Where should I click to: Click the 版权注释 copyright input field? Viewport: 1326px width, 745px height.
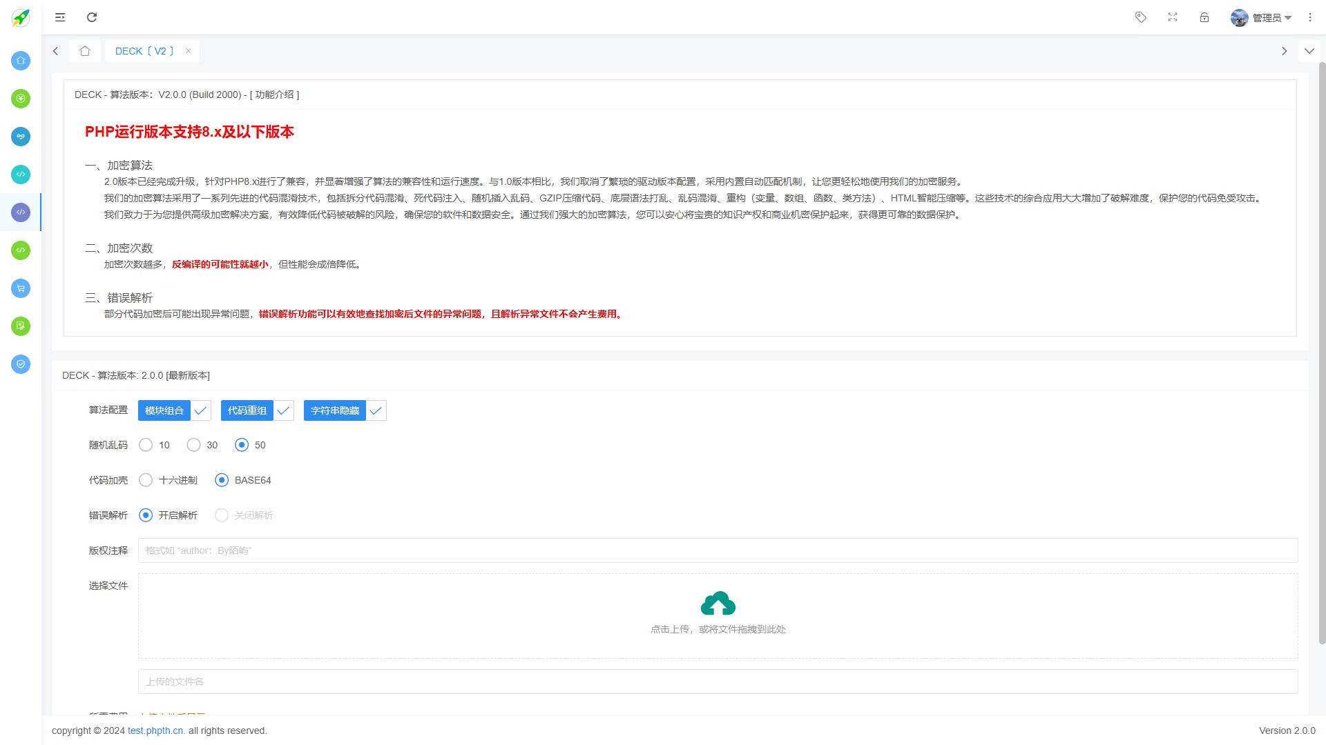pyautogui.click(x=483, y=550)
